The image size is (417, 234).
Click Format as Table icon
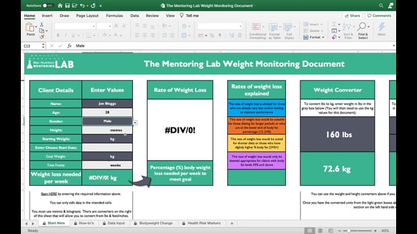tap(274, 31)
